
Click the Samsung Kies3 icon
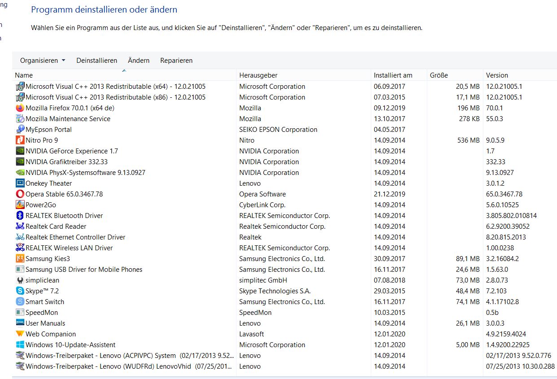(x=20, y=258)
